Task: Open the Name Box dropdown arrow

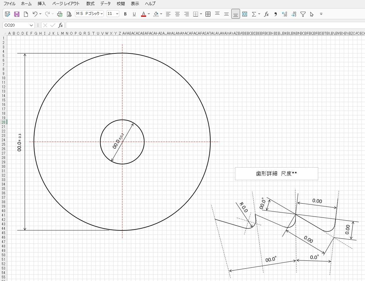Action: click(x=31, y=25)
